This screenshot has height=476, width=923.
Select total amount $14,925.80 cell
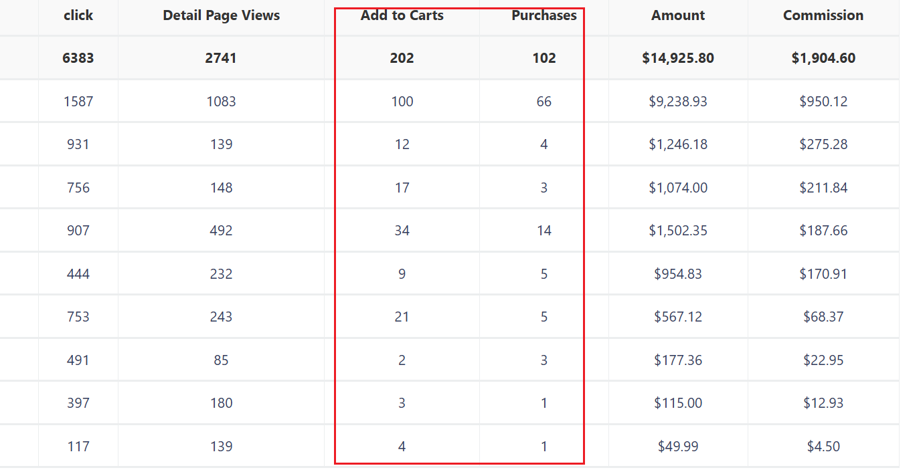point(678,58)
